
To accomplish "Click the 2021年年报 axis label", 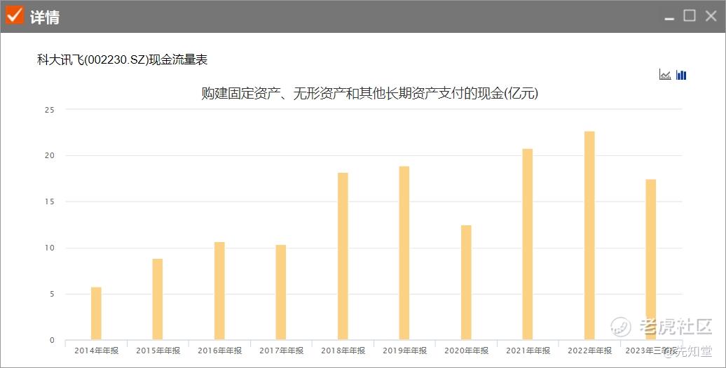I will [x=528, y=351].
